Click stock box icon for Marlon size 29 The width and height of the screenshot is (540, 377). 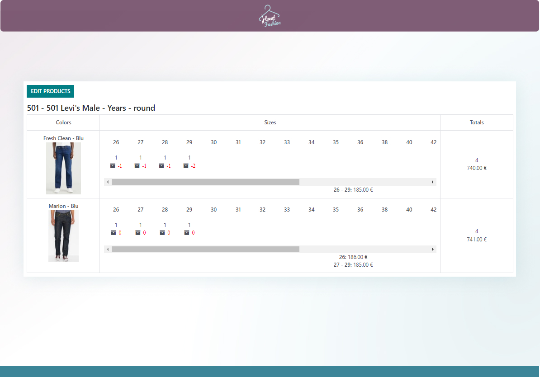tap(187, 233)
